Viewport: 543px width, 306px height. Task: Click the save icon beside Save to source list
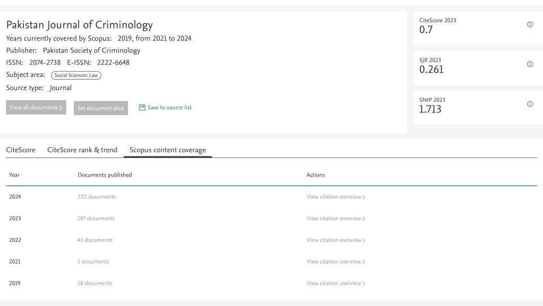142,108
